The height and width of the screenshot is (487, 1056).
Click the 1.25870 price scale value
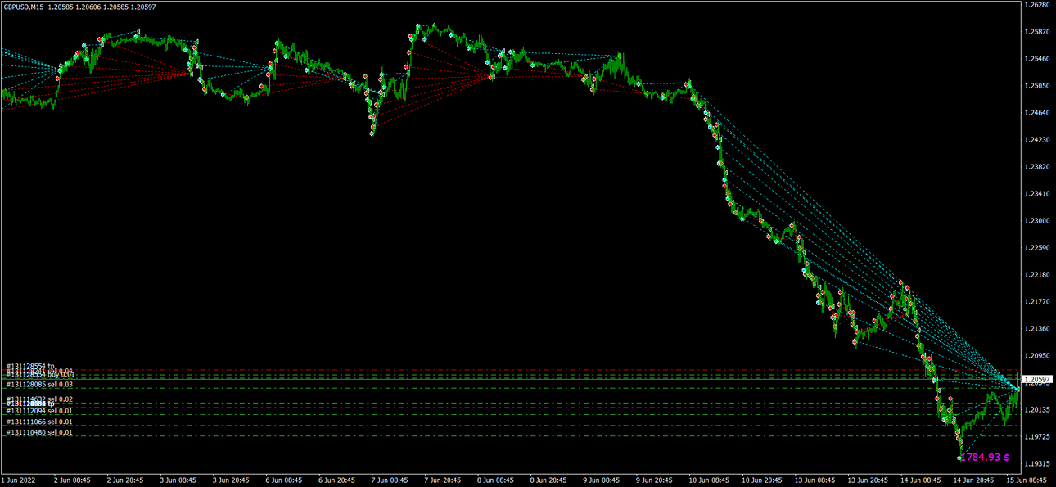[1036, 32]
